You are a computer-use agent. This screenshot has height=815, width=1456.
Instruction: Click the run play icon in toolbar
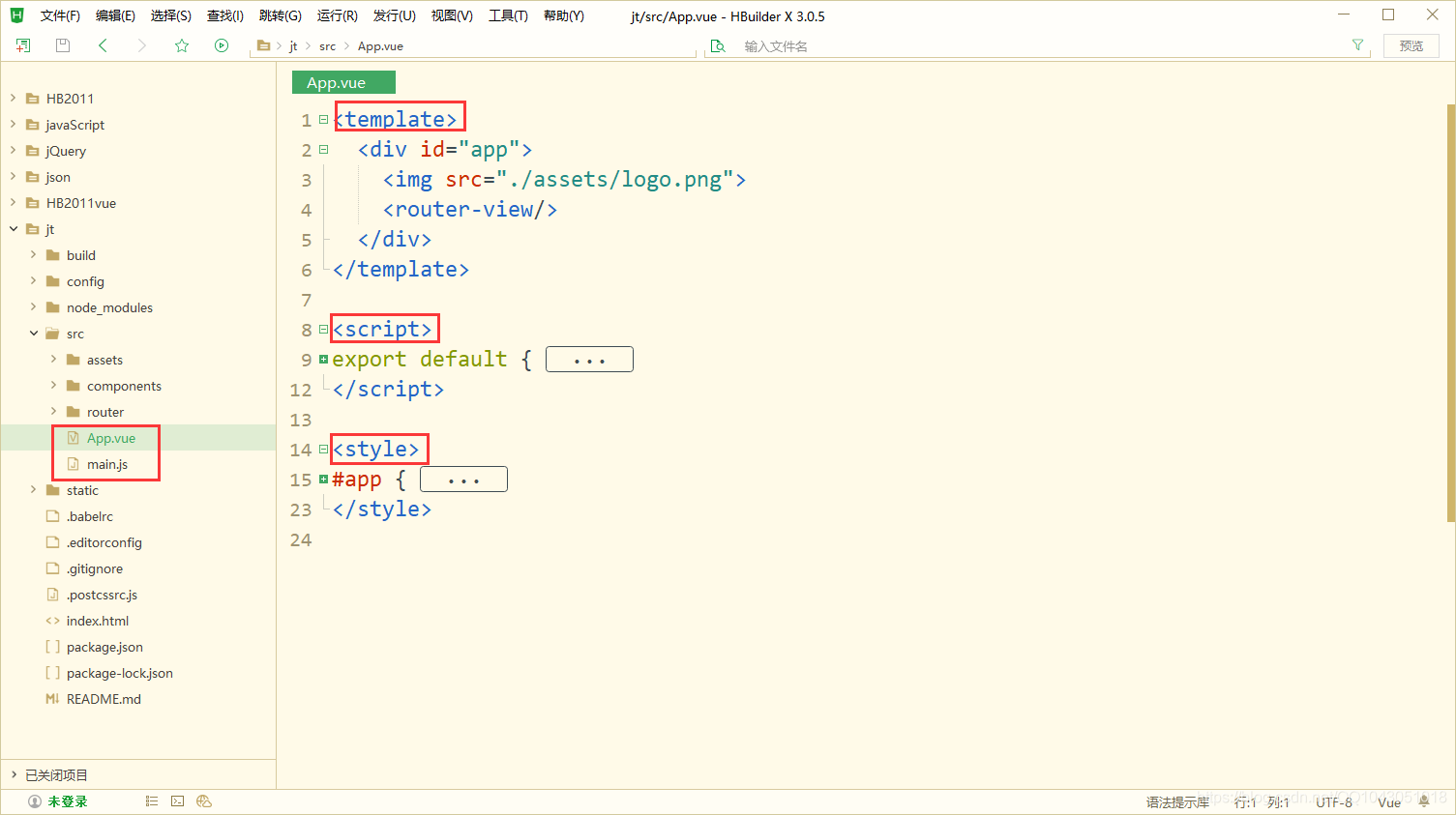[222, 45]
